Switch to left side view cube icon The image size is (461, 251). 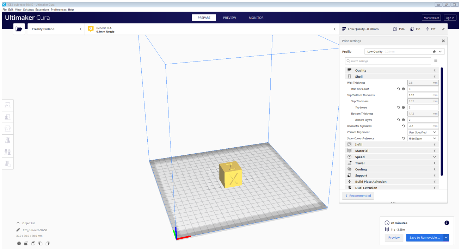click(40, 243)
